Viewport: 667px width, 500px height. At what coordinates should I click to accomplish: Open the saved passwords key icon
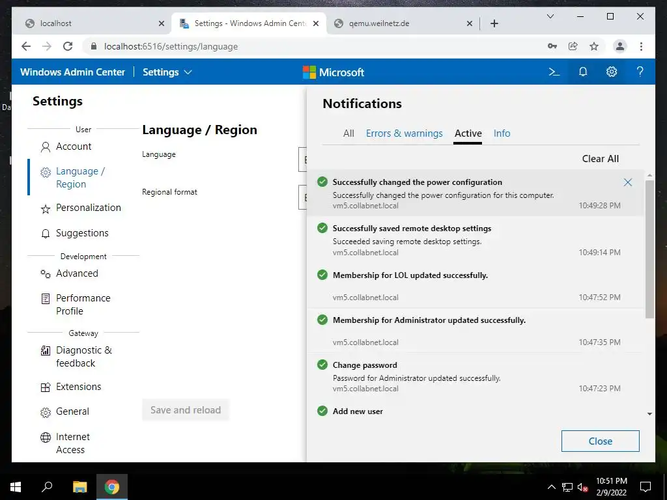552,46
